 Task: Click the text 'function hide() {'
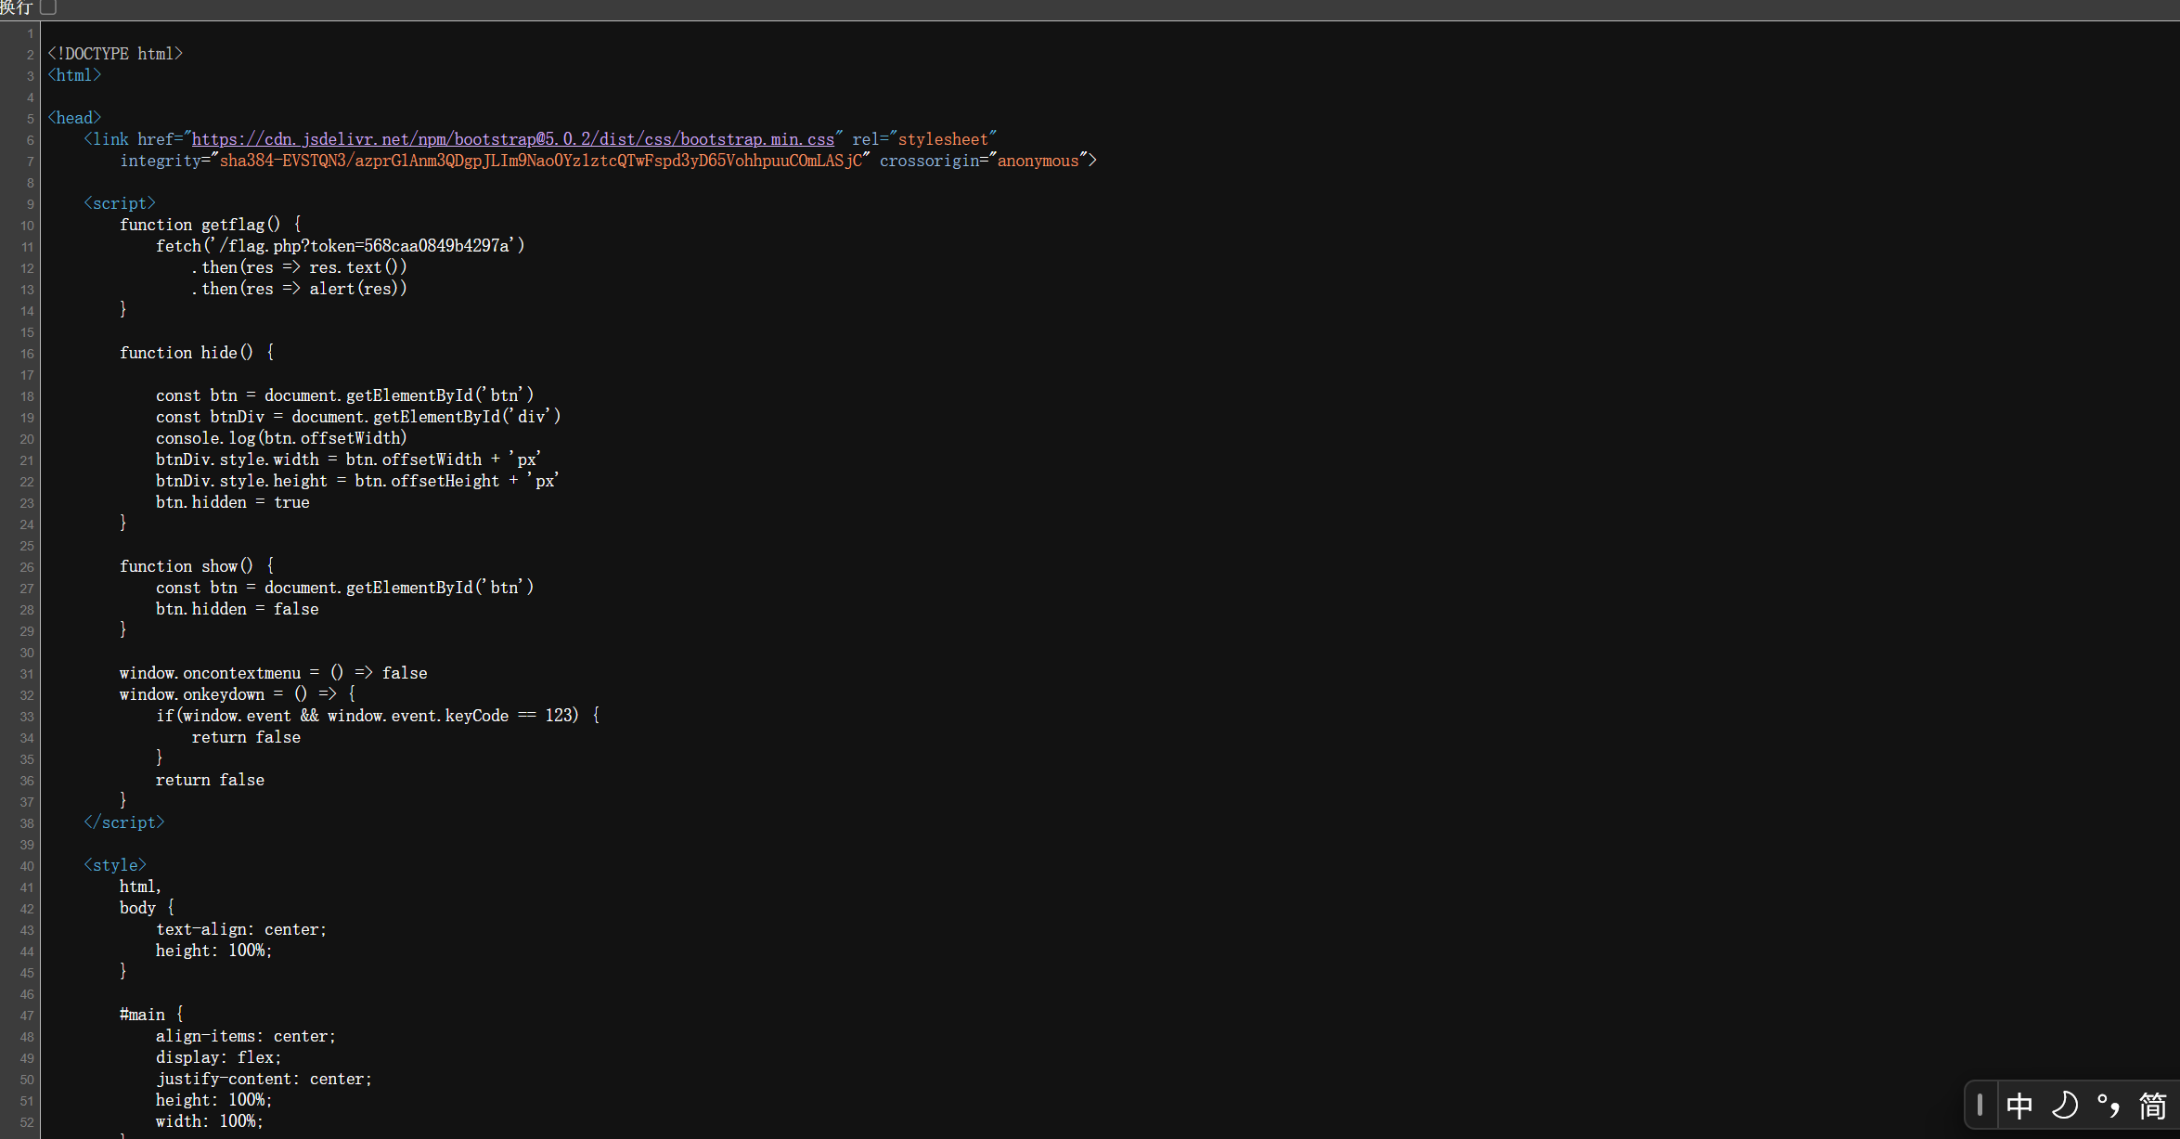[197, 353]
